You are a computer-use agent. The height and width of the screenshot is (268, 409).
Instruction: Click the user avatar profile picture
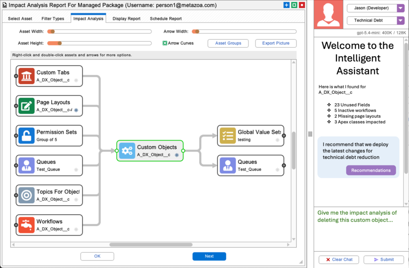coord(329,14)
